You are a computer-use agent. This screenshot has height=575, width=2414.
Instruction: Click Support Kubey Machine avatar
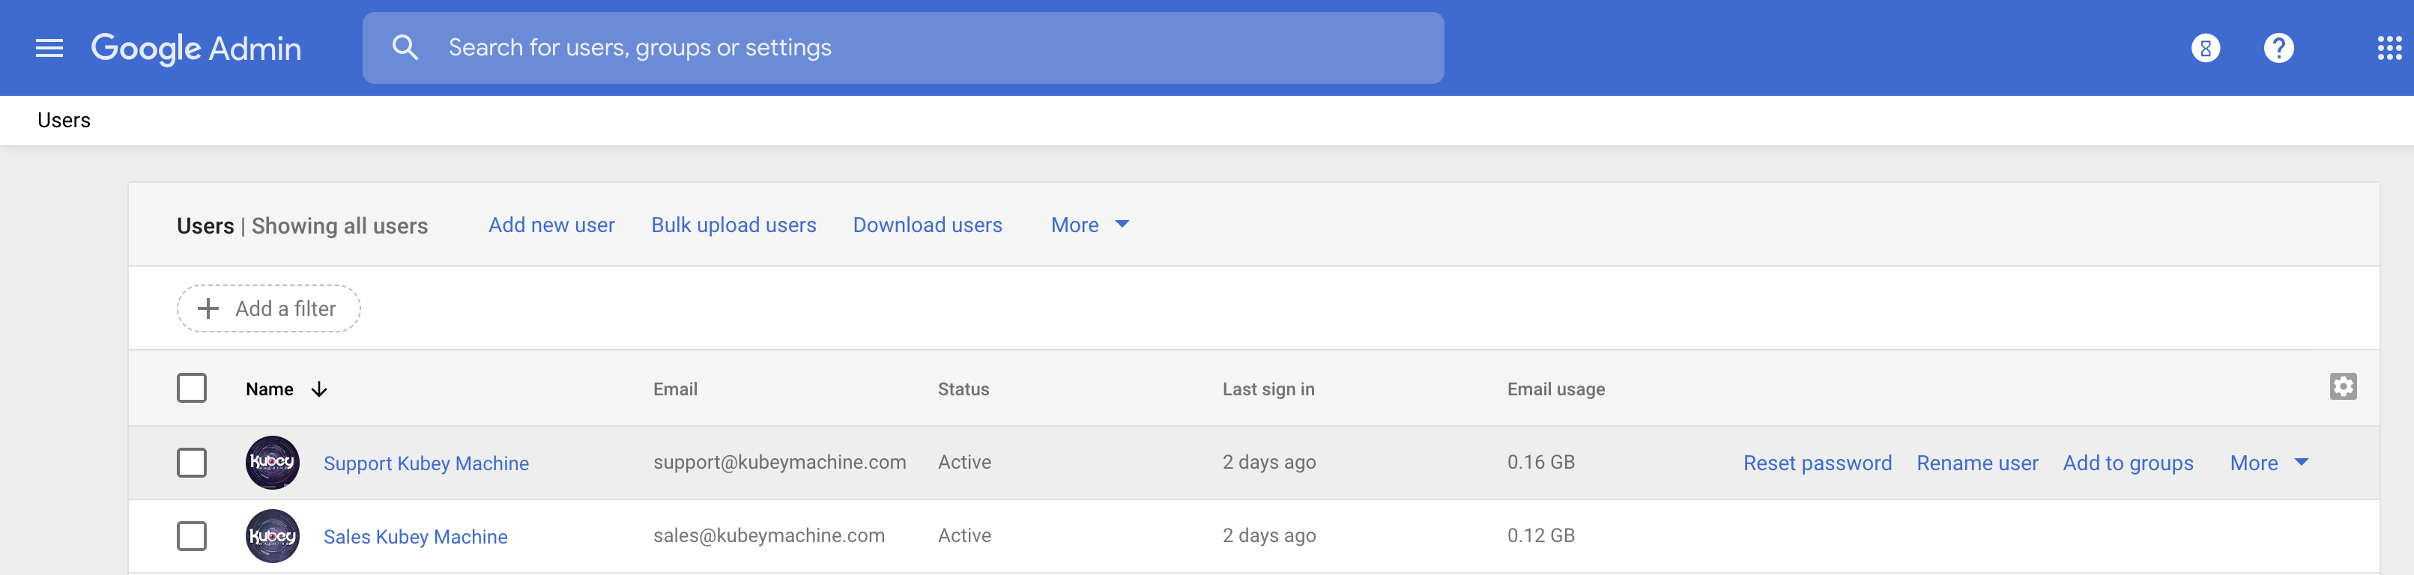(273, 463)
